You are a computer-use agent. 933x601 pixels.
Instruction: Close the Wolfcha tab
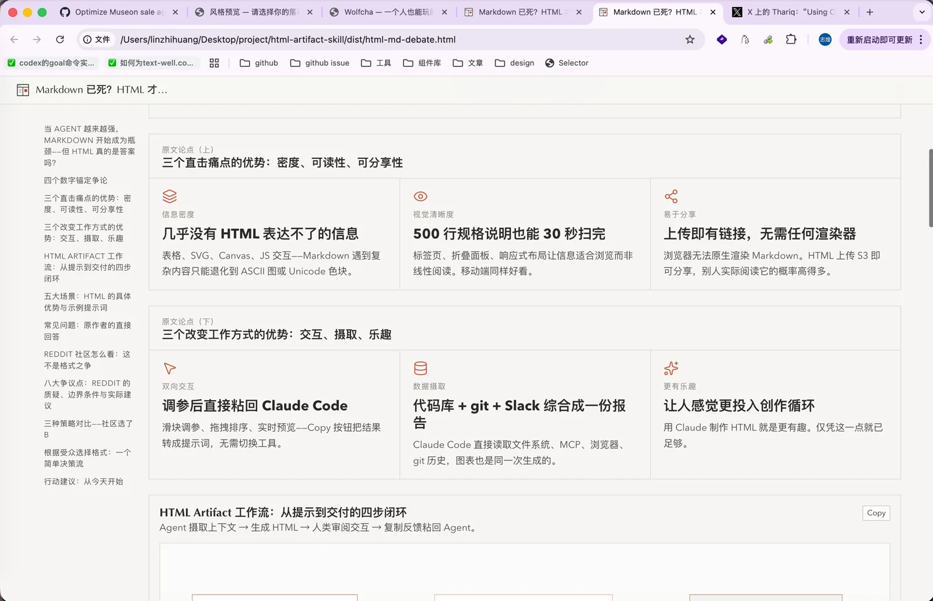444,12
